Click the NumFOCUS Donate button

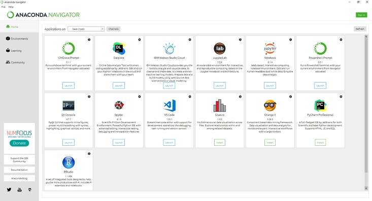point(19,143)
